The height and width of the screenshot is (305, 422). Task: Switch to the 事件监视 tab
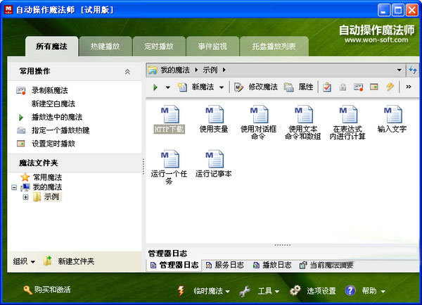212,46
